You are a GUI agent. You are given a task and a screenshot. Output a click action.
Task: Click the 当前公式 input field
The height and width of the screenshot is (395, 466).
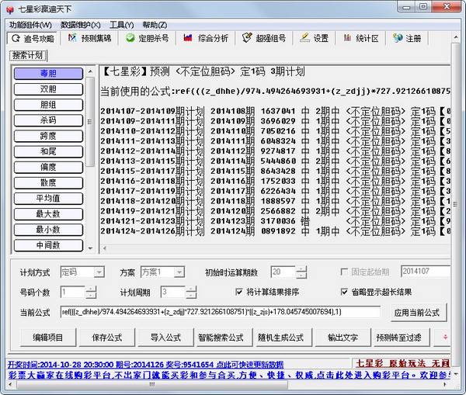(x=220, y=312)
